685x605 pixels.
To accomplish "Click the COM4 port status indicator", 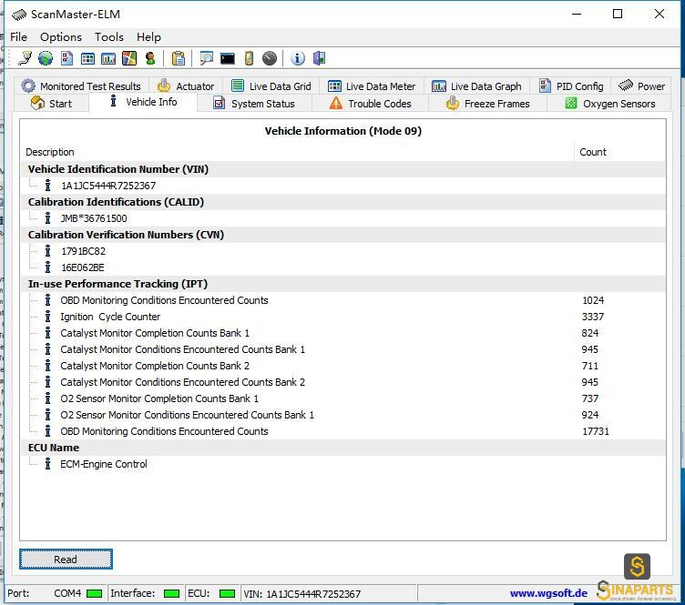I will (x=94, y=593).
